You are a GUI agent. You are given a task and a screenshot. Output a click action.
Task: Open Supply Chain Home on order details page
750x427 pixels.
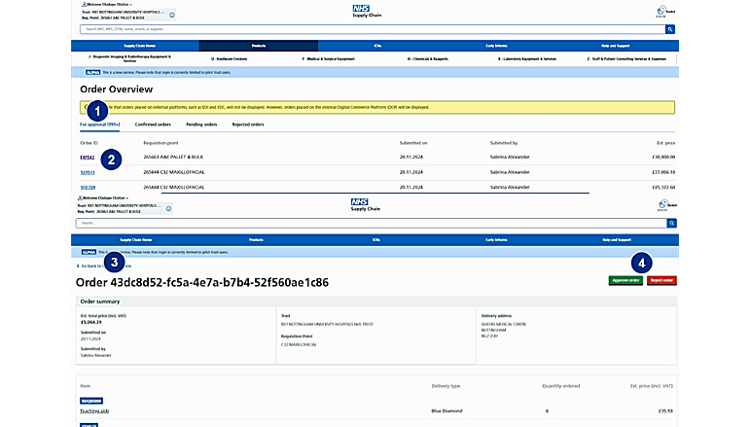(x=136, y=240)
